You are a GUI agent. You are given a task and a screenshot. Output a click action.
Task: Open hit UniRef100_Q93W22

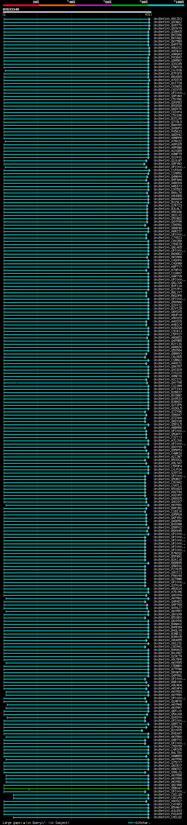pyautogui.click(x=168, y=22)
